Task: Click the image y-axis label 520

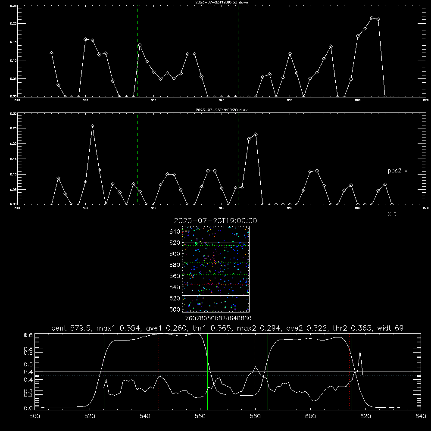Action: tap(175, 298)
